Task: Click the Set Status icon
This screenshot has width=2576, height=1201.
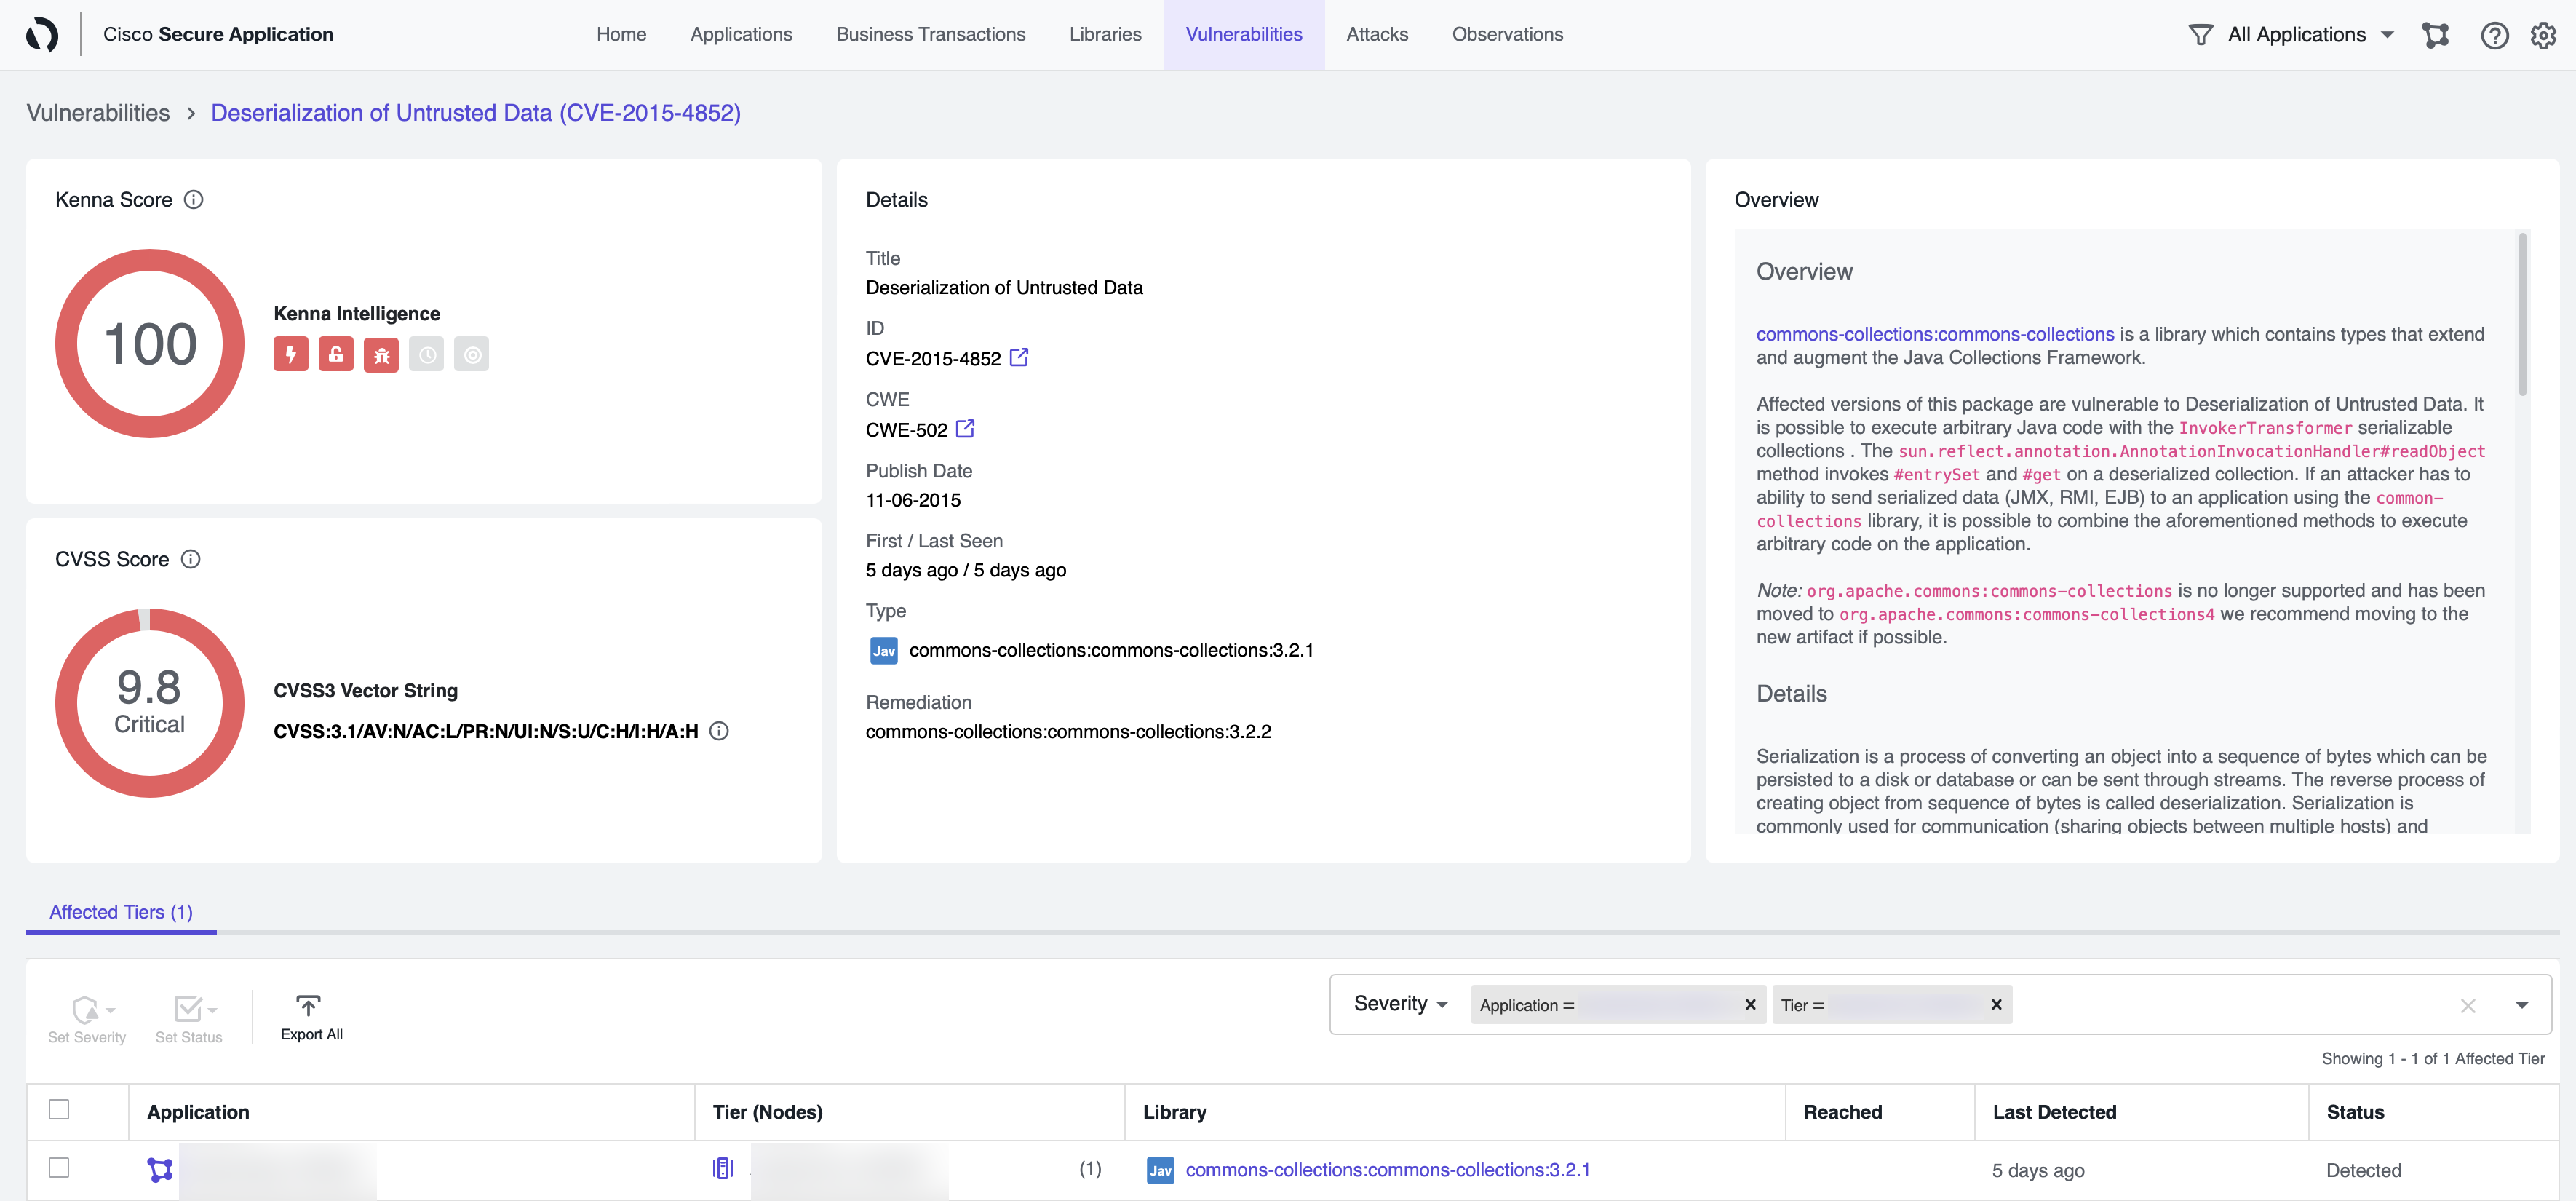Action: click(x=189, y=1008)
